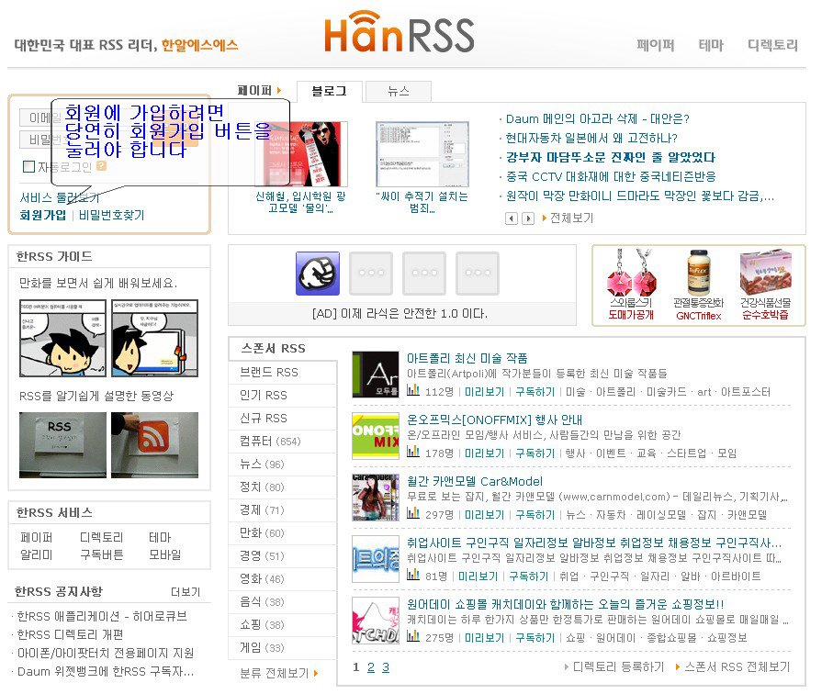Open 디렉토리 등록하기 arrow link
Image resolution: width=833 pixels, height=694 pixels.
(x=614, y=667)
